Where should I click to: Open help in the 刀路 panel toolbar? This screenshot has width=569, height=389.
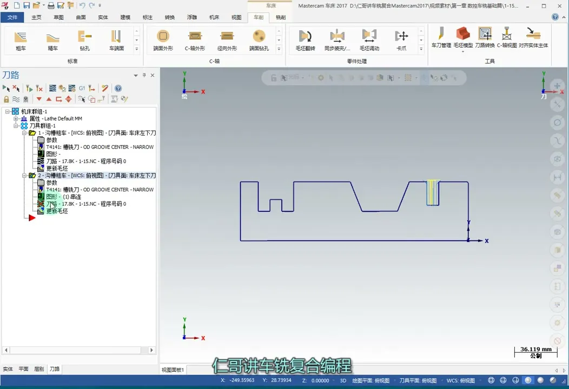pos(118,88)
